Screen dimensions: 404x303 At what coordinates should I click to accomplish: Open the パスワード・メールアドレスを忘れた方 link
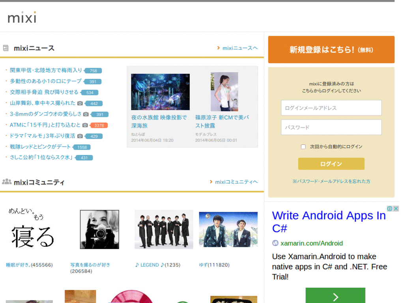[331, 181]
